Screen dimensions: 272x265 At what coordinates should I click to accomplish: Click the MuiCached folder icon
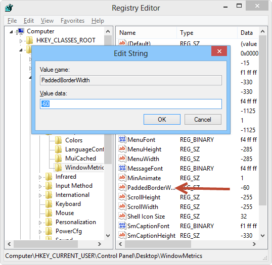point(59,158)
